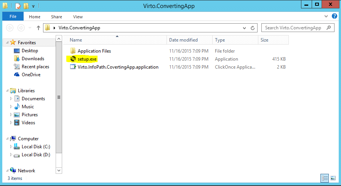This screenshot has height=186, width=341.
Task: Click the Forward navigation arrow
Action: click(x=21, y=28)
